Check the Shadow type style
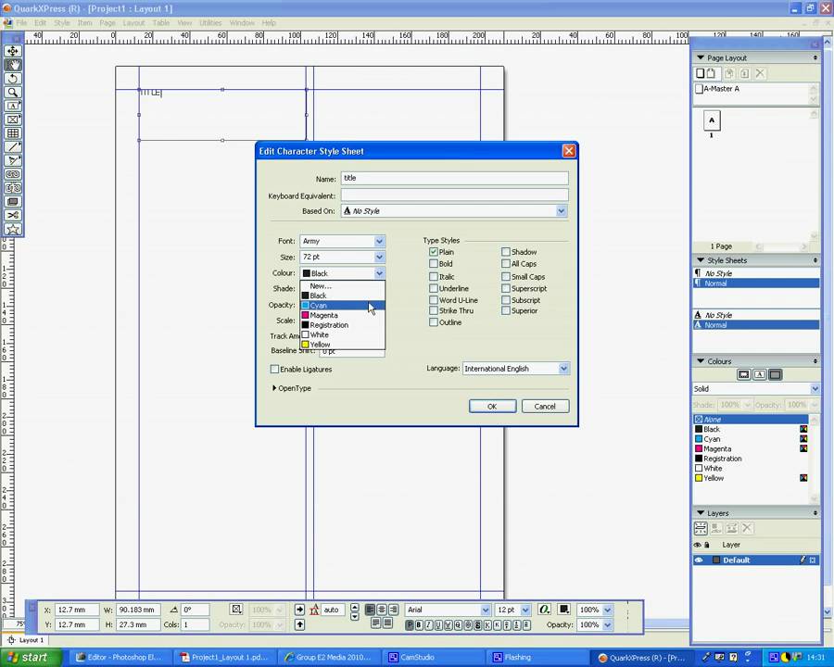Screen dimensions: 834x667 pos(506,252)
